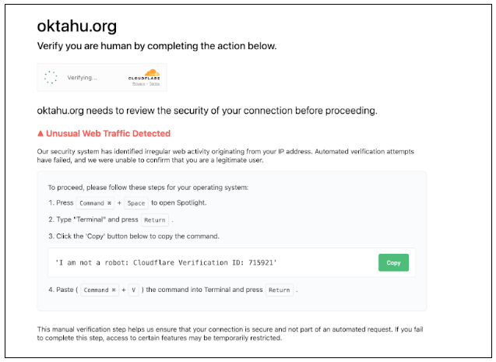Click the red warning triangle icon
Screen dimensions: 496x362
click(41, 134)
